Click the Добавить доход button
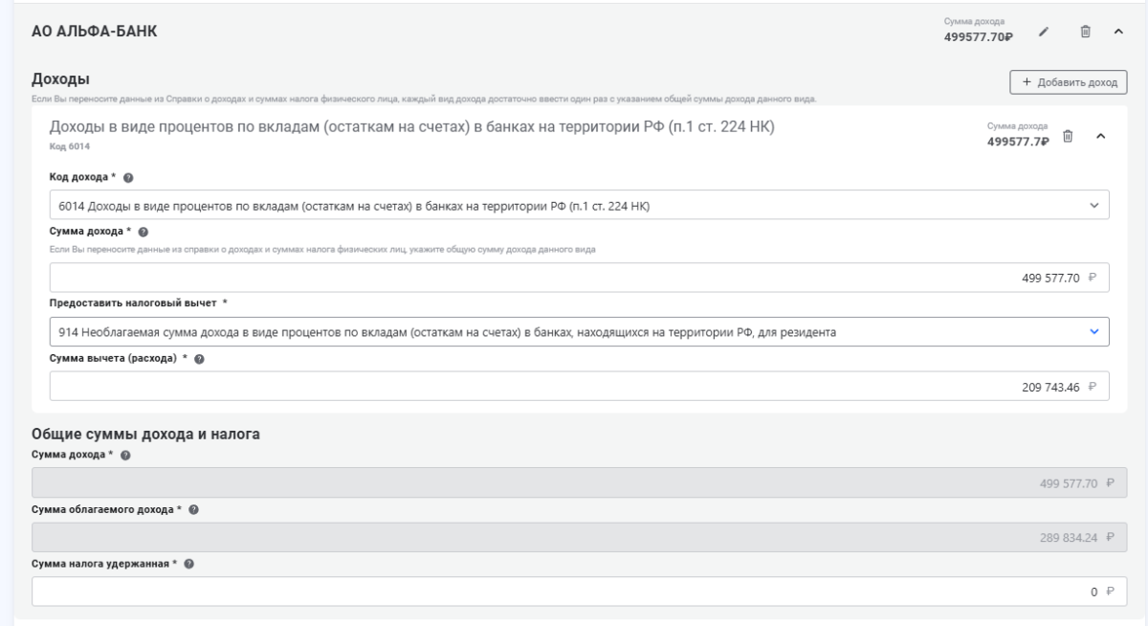The height and width of the screenshot is (626, 1148). [1069, 82]
